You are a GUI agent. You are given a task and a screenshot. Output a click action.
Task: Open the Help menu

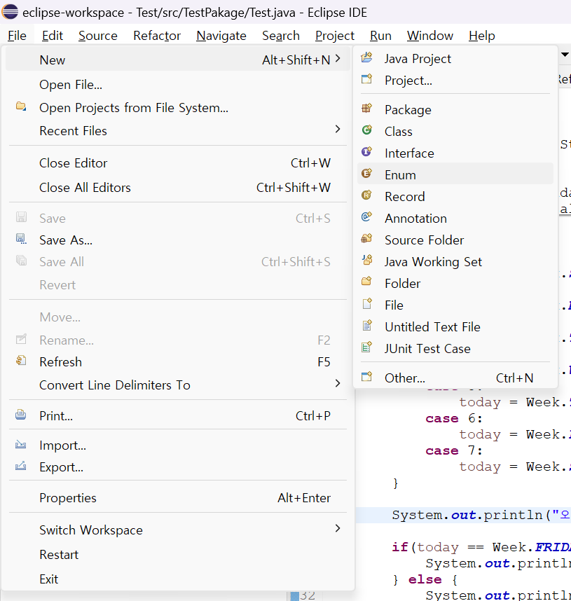coord(481,36)
